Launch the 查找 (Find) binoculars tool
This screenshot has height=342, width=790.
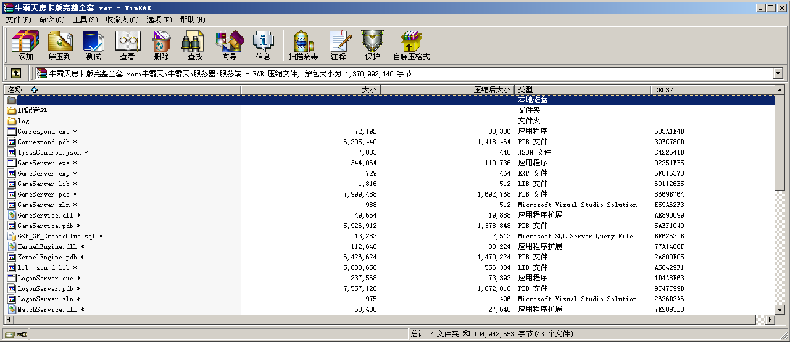pos(195,45)
